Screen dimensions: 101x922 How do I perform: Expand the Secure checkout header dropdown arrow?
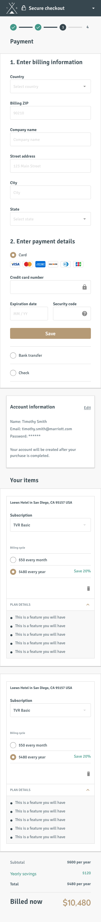(93, 8)
